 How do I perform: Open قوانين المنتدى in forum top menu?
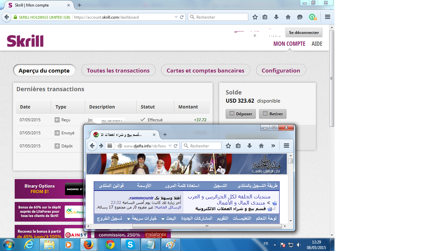coord(111,185)
